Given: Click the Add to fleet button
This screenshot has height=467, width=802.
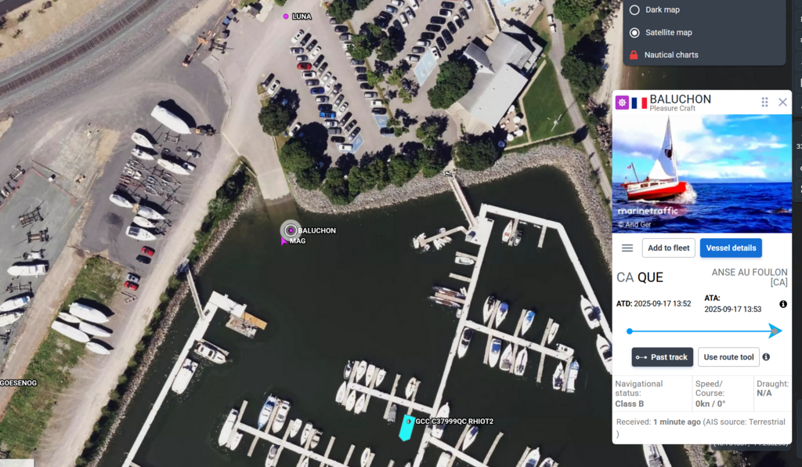Looking at the screenshot, I should [669, 248].
